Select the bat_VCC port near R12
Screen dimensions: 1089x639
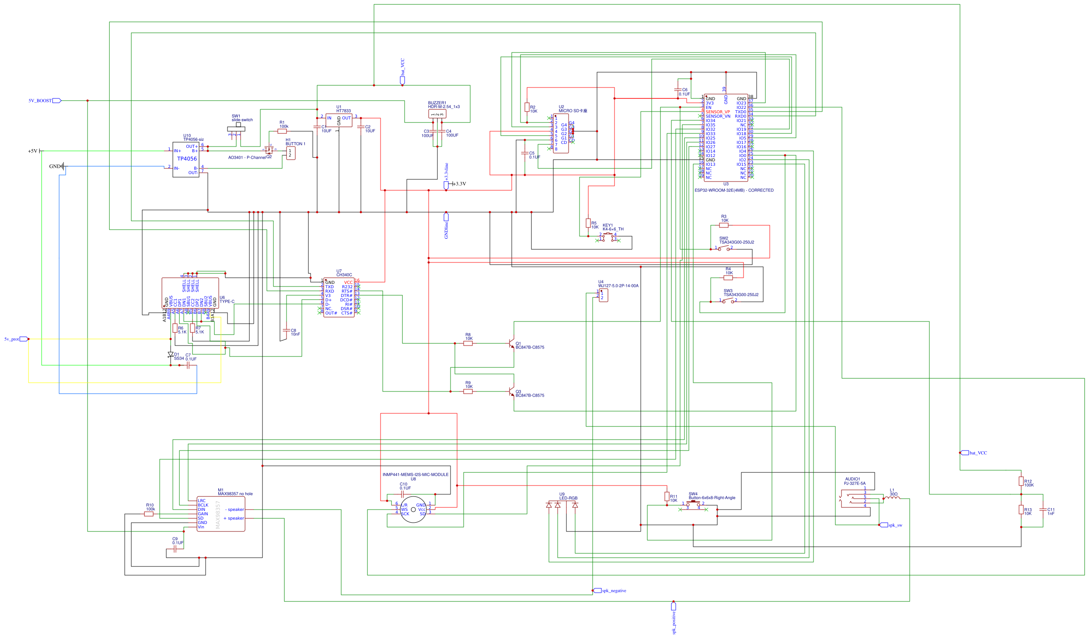tap(974, 453)
